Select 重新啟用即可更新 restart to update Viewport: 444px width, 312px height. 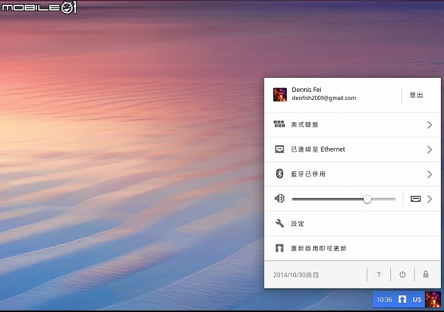(352, 248)
